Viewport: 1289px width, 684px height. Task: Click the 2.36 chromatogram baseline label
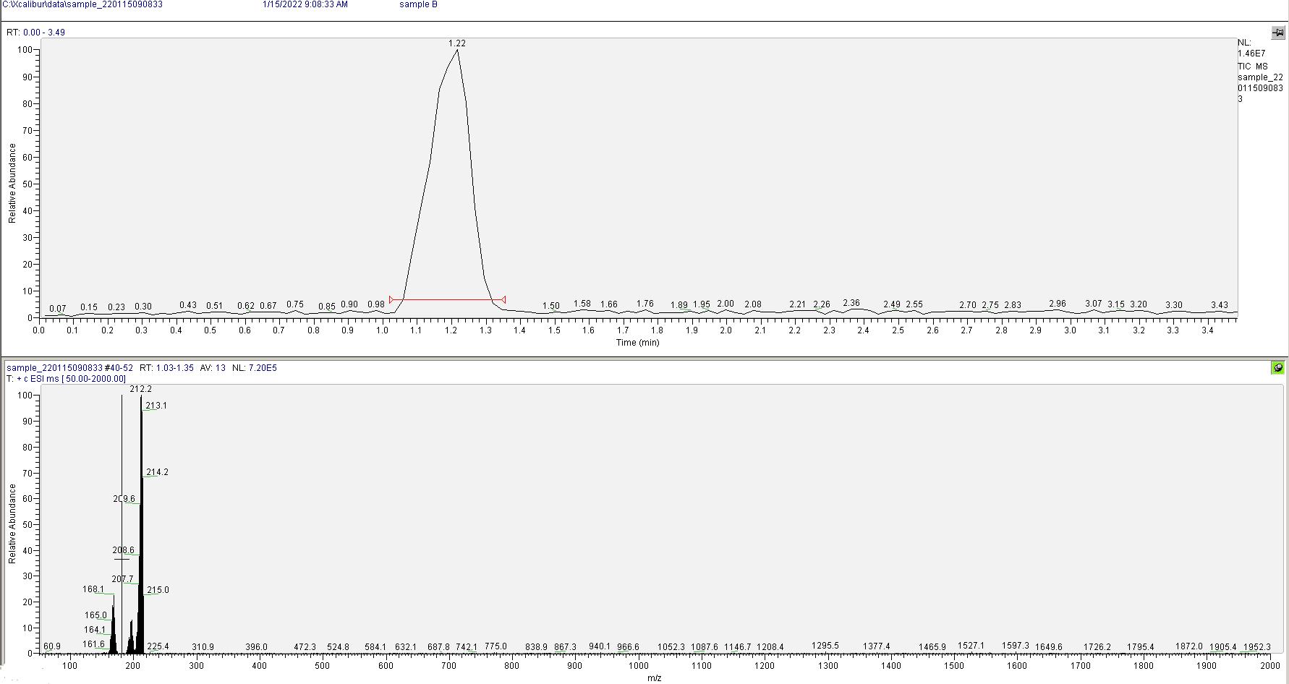coord(851,303)
